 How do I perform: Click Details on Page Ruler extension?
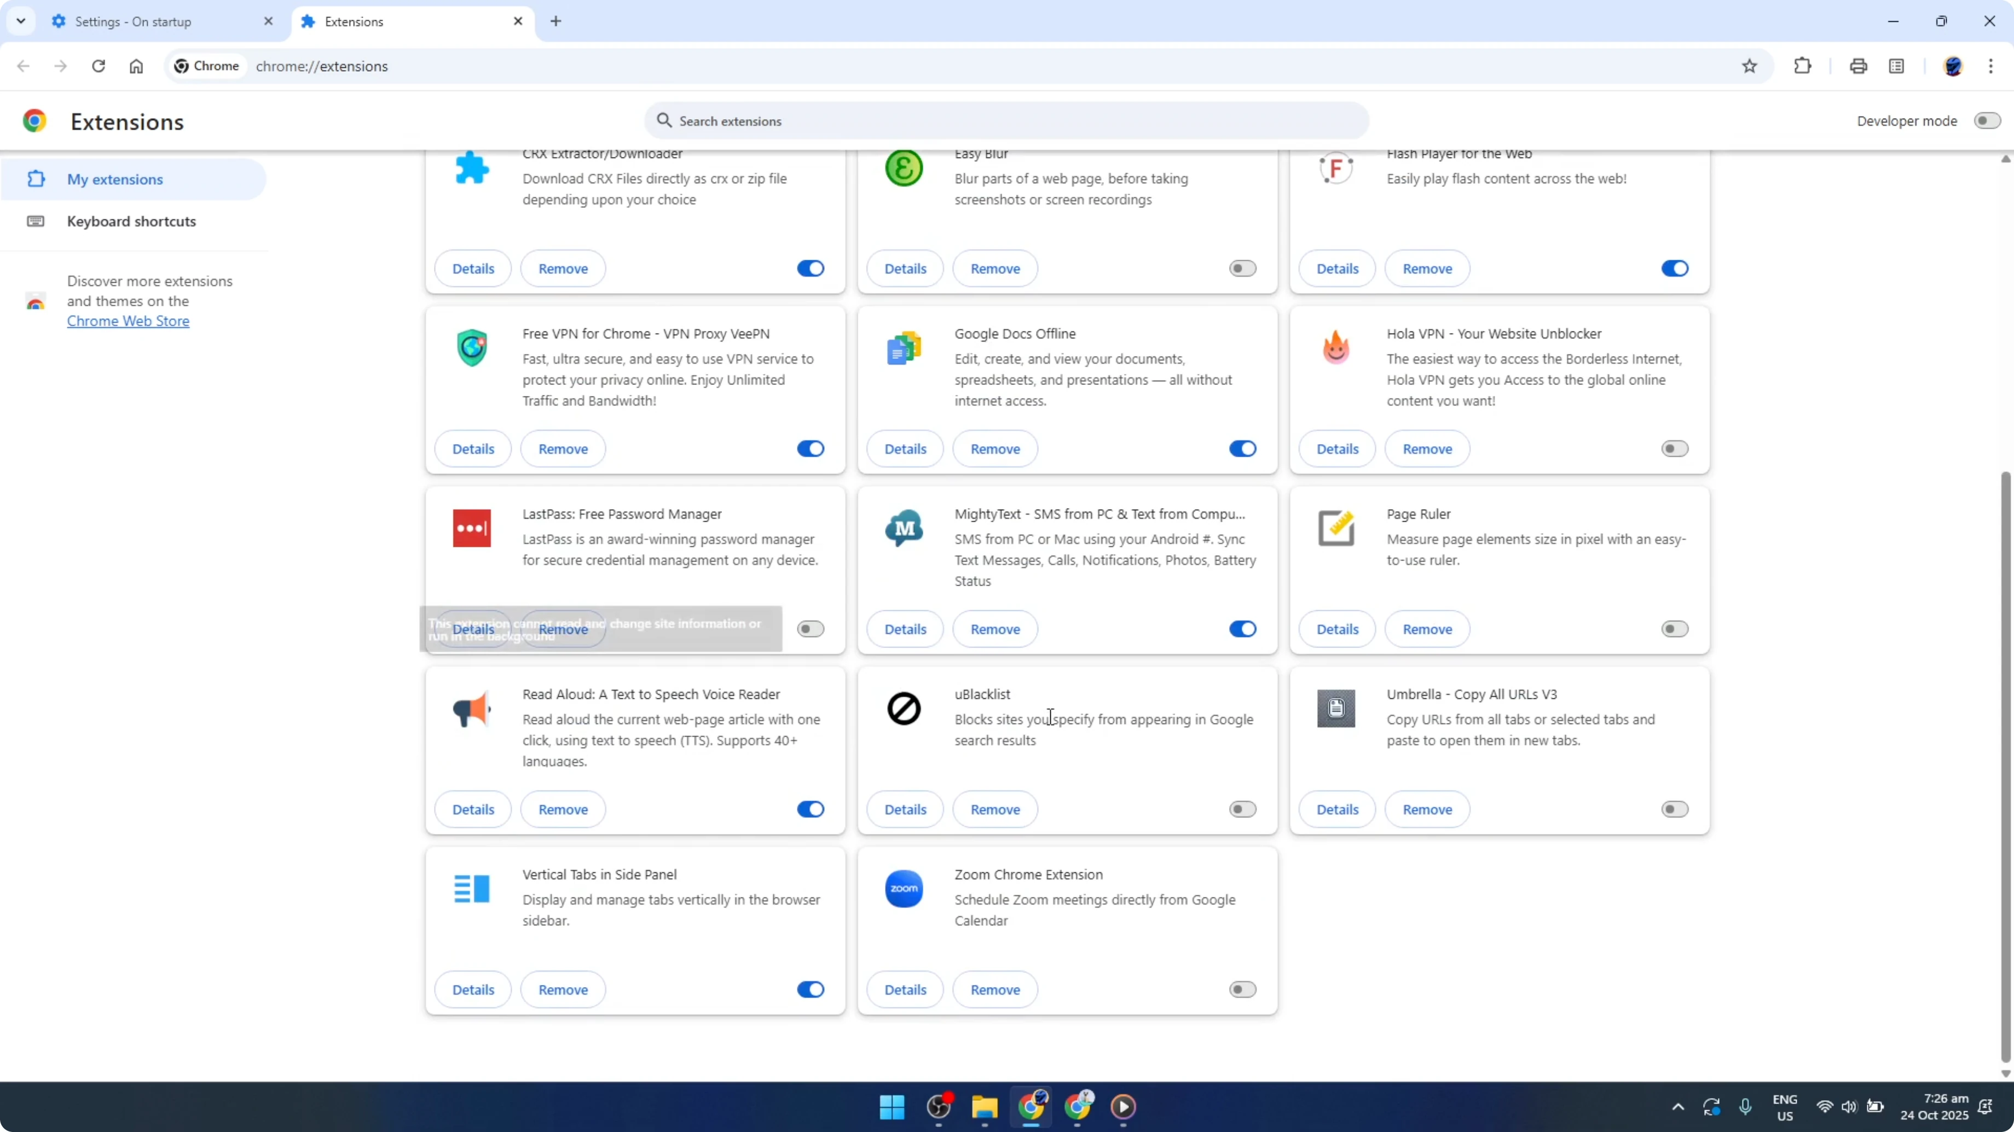point(1338,629)
